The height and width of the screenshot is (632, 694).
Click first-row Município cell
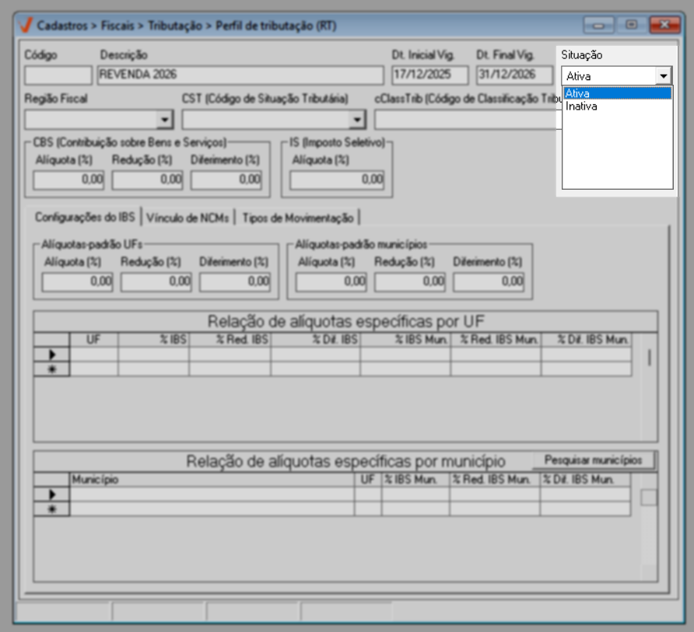click(212, 494)
